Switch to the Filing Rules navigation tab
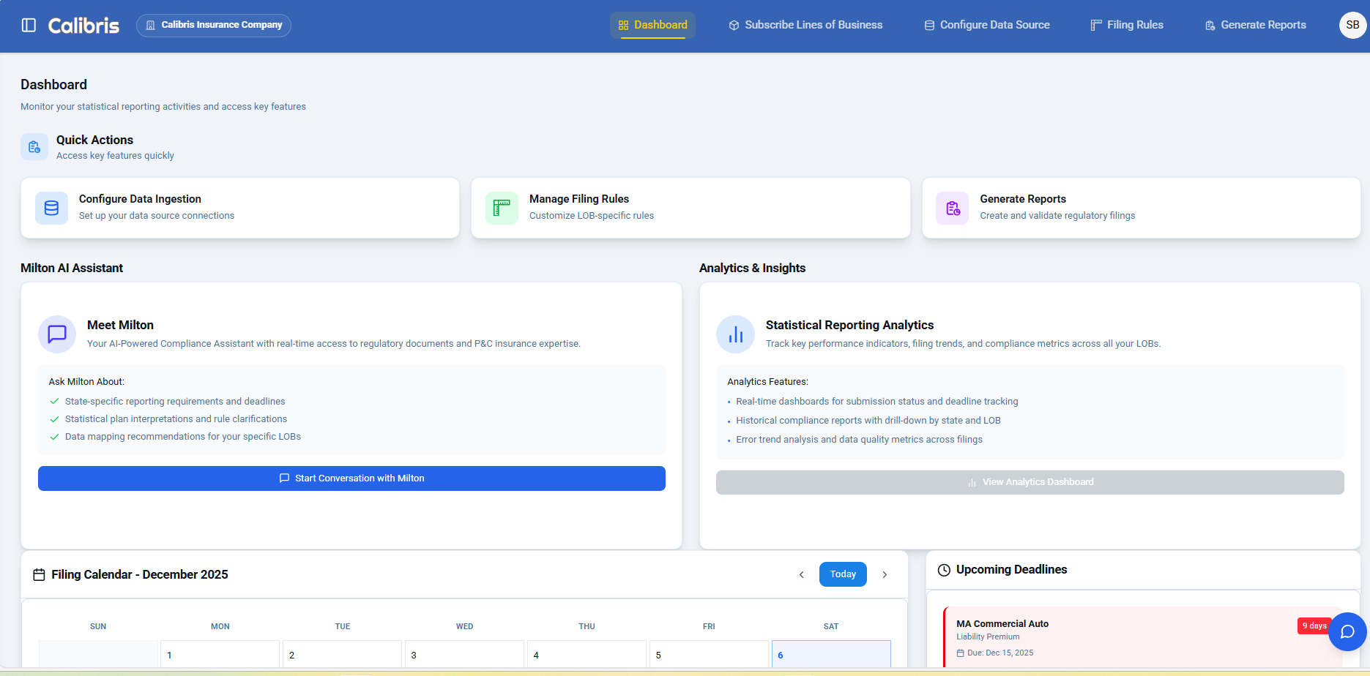This screenshot has width=1370, height=676. [x=1126, y=24]
